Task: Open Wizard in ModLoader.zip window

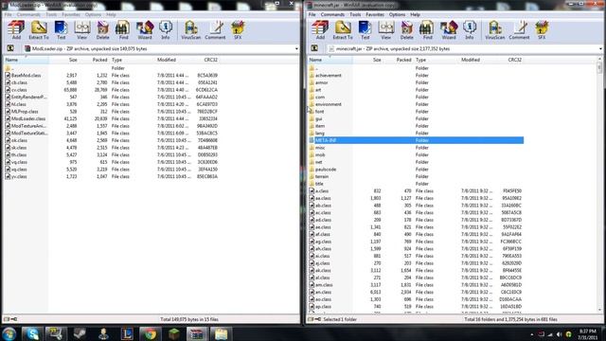Action: [145, 30]
